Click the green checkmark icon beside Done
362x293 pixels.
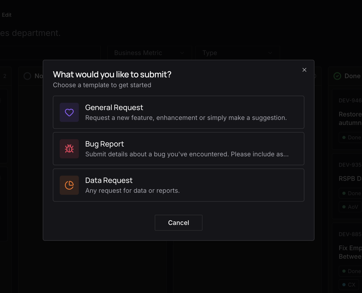[337, 76]
